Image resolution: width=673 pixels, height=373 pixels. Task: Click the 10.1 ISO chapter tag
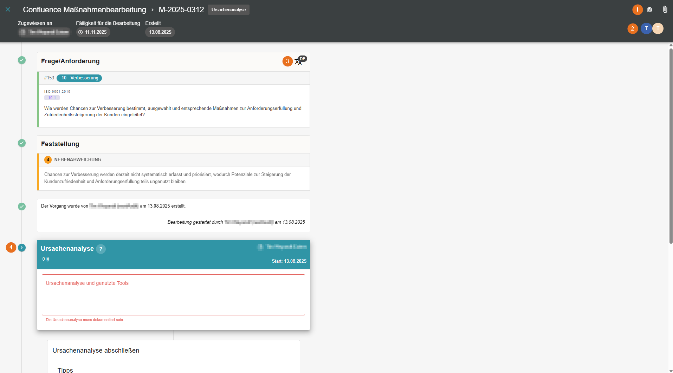52,98
